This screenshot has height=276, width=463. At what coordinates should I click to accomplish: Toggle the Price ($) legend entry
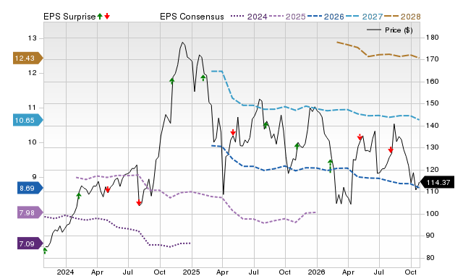[389, 30]
